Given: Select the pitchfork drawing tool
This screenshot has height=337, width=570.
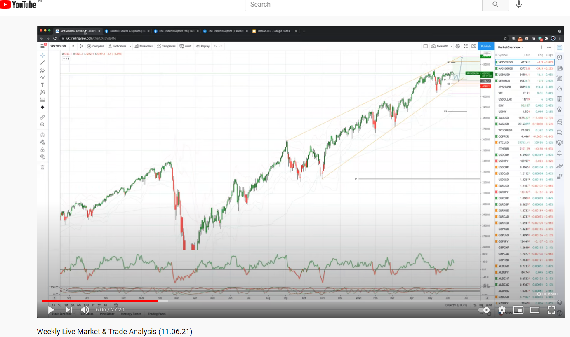Looking at the screenshot, I should point(42,70).
